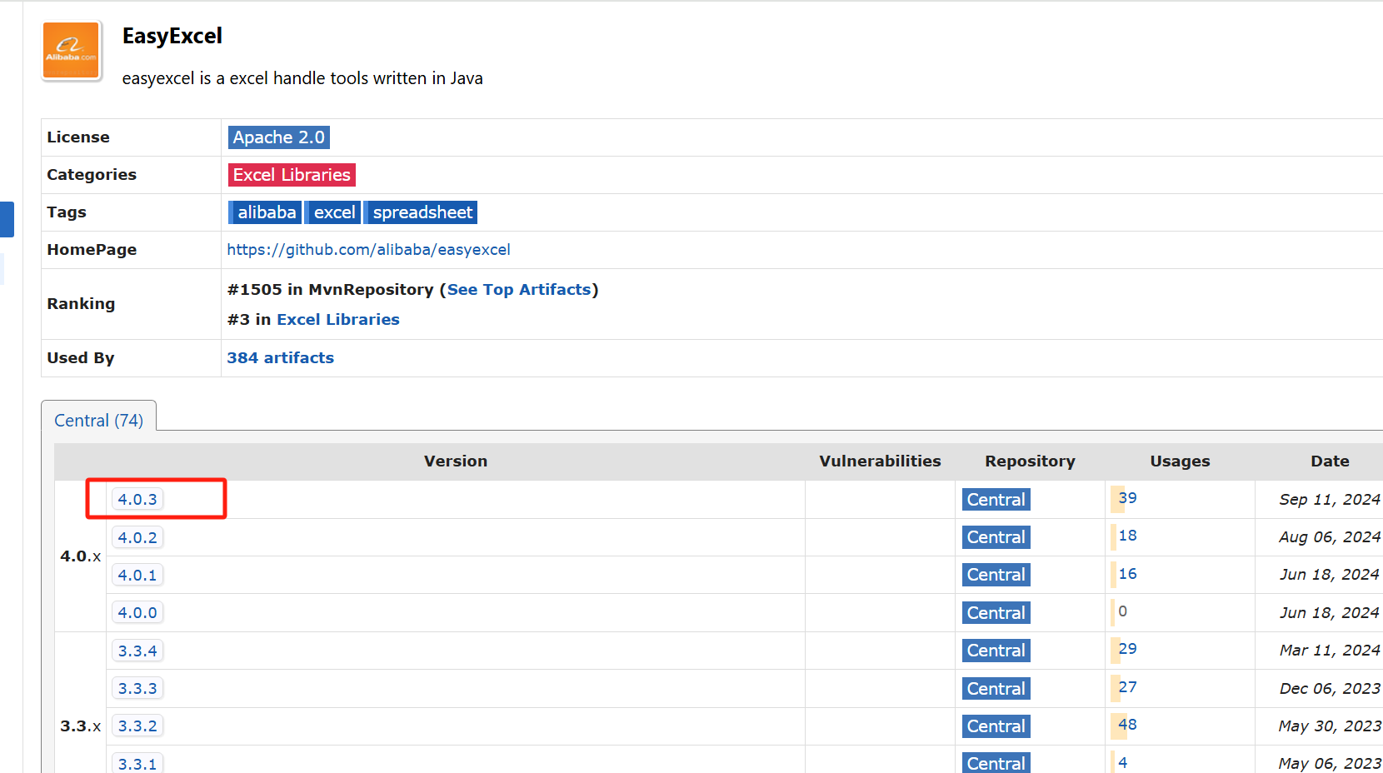The width and height of the screenshot is (1383, 773).
Task: Open version 3.3.1
Action: point(137,763)
